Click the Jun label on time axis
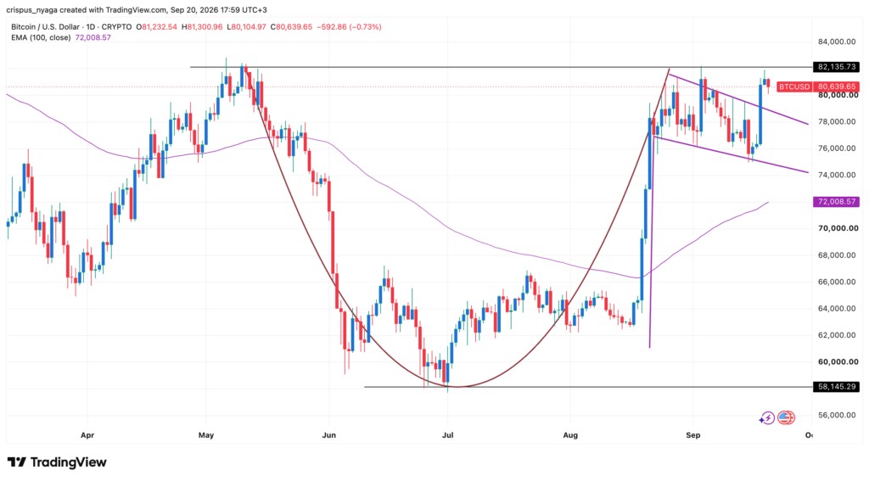This screenshot has width=869, height=481. click(328, 435)
